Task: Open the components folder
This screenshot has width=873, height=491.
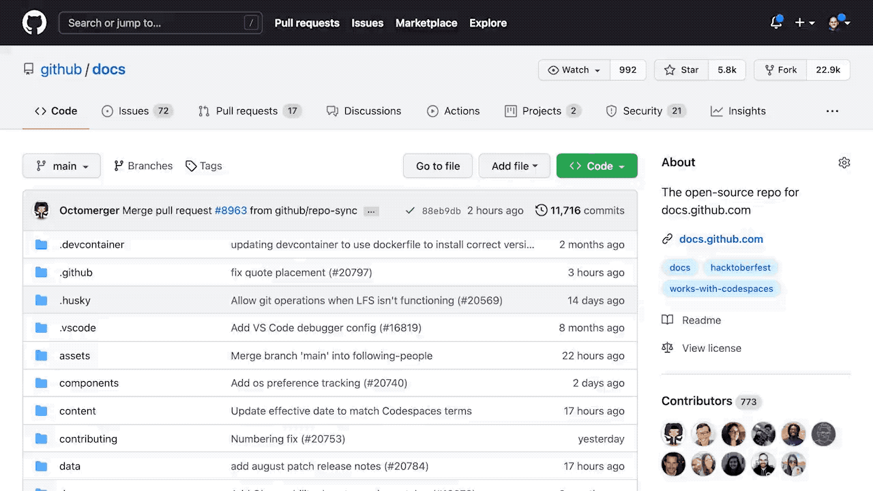Action: coord(89,383)
